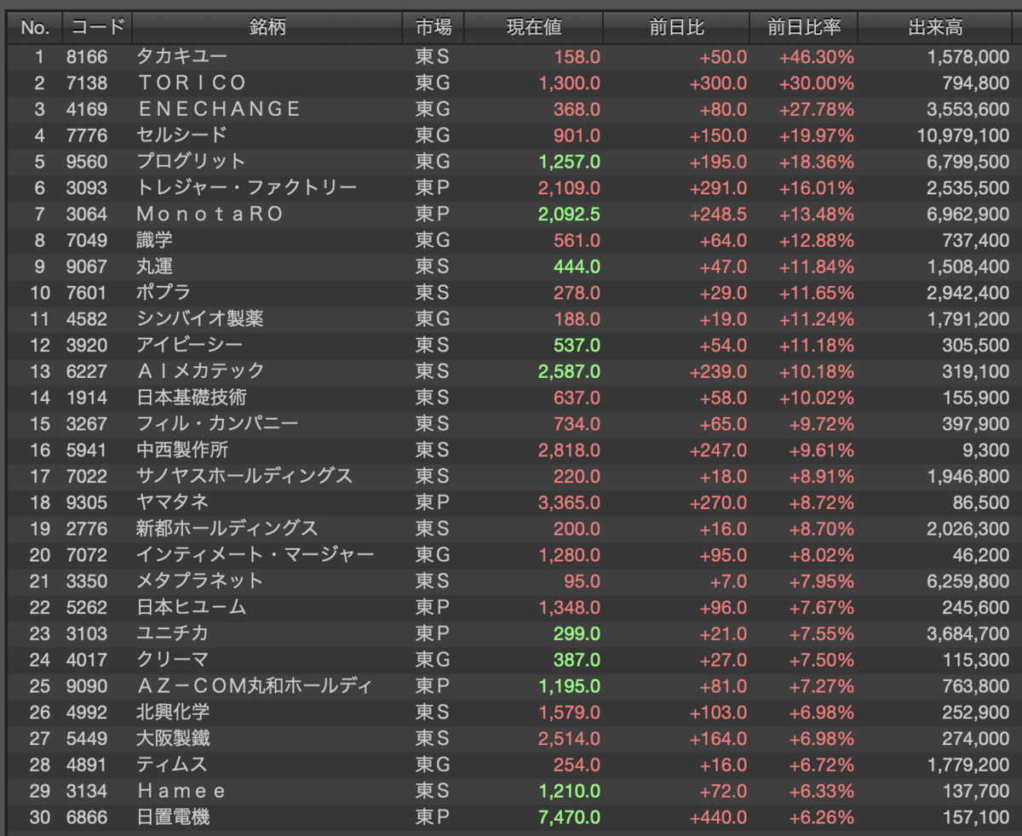Select the 識学 stock name

tap(154, 241)
